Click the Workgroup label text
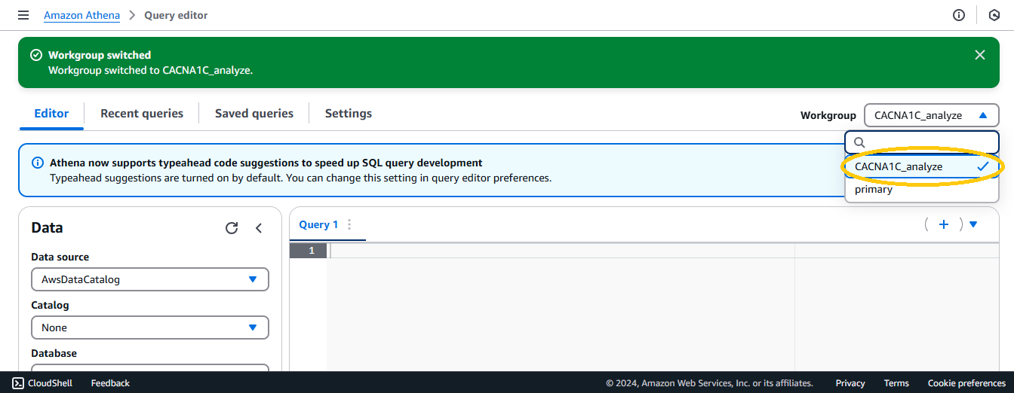1014x393 pixels. (x=828, y=115)
